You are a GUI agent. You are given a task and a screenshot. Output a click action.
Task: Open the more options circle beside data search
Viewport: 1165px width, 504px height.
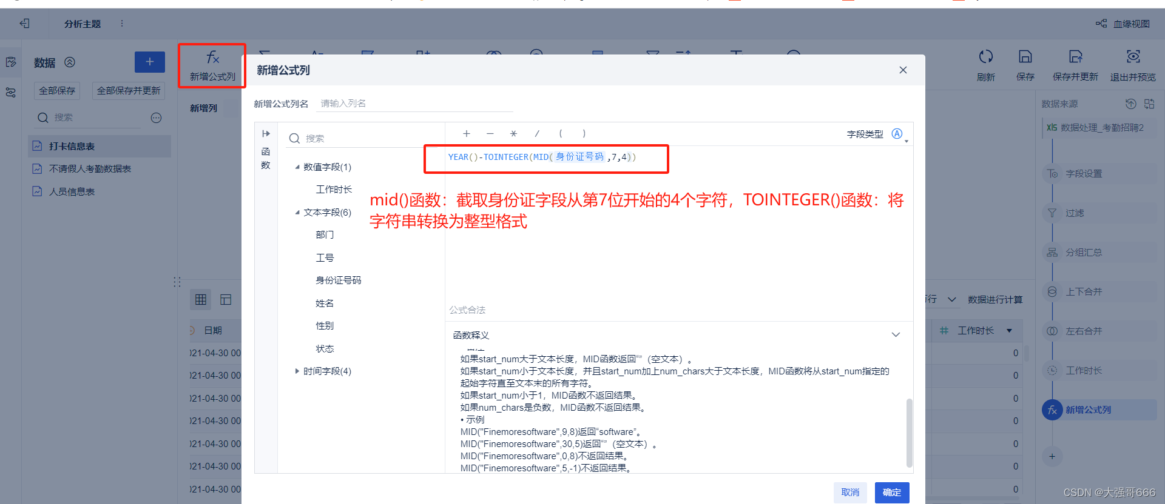tap(156, 118)
